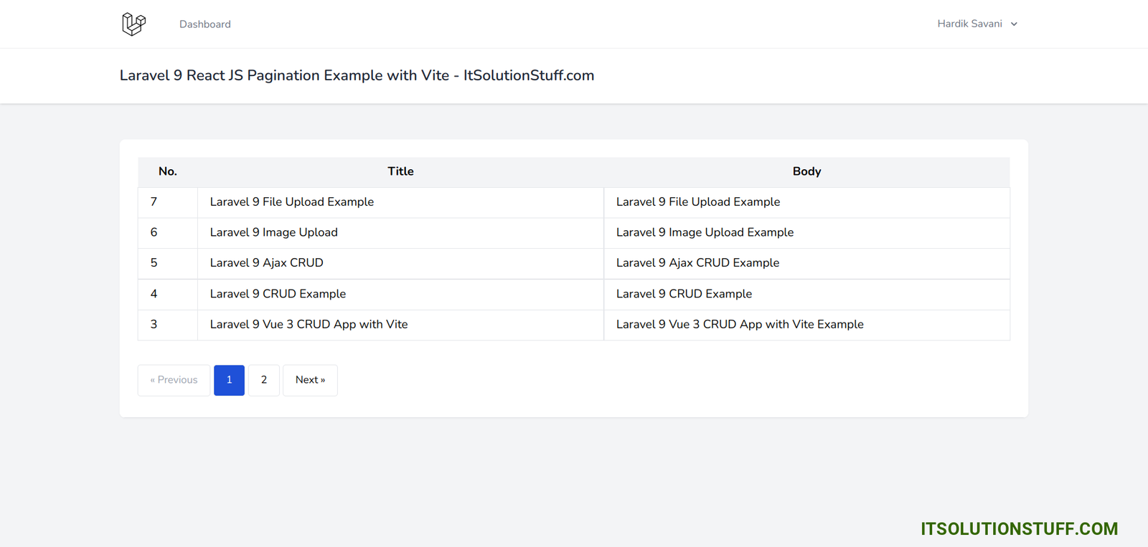Viewport: 1148px width, 547px height.
Task: Click the Laravel 9 CRUD Example title cell
Action: [x=278, y=294]
